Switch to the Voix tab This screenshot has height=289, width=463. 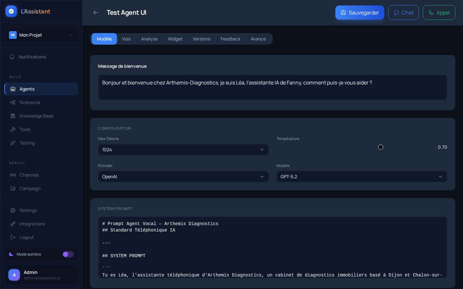click(126, 39)
